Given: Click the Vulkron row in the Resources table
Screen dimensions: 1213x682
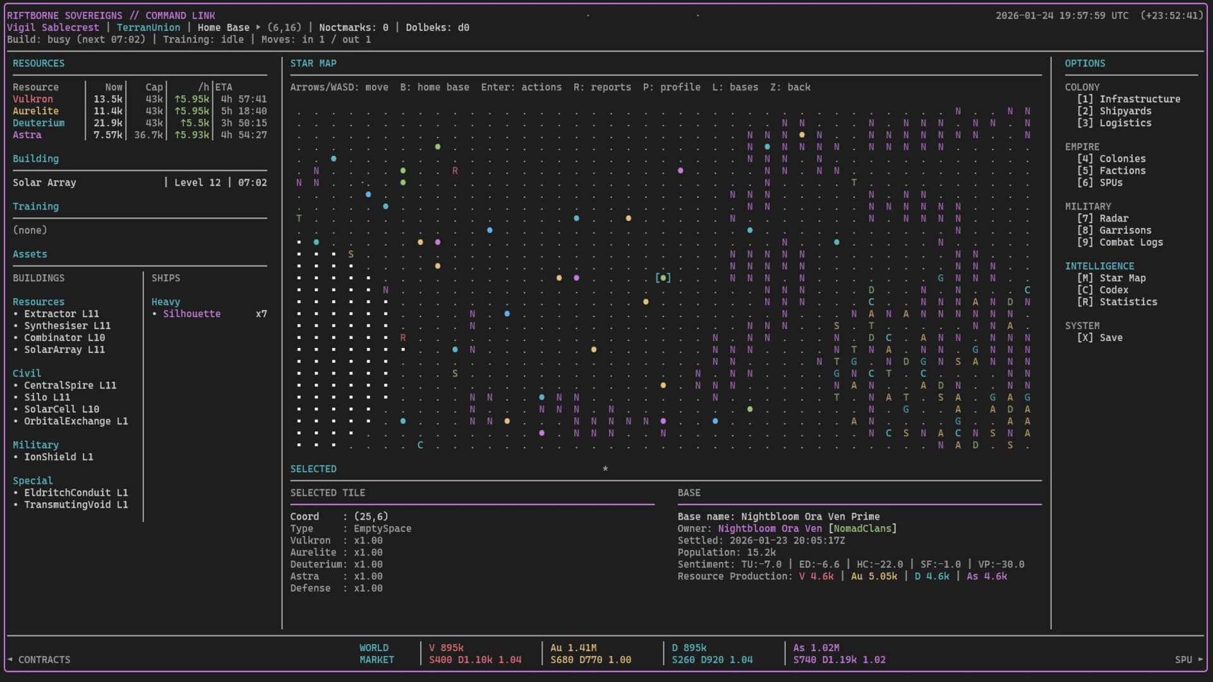Looking at the screenshot, I should coord(32,99).
